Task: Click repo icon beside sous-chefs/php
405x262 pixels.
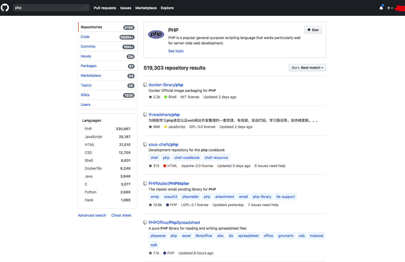Action: tap(145, 145)
